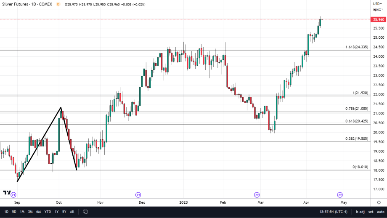Viewport: 387px width, 218px height.
Task: Click the contract roll marker near September
Action: [x=13, y=194]
